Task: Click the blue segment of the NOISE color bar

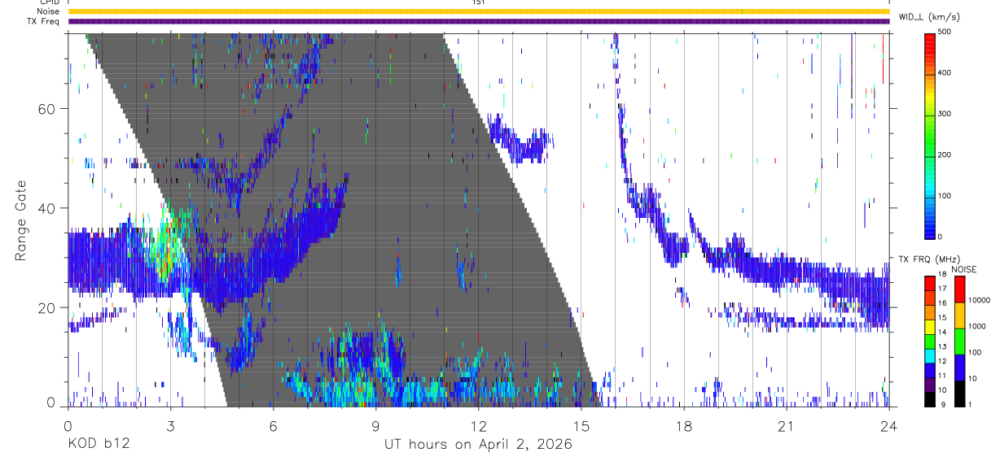Action: [960, 367]
